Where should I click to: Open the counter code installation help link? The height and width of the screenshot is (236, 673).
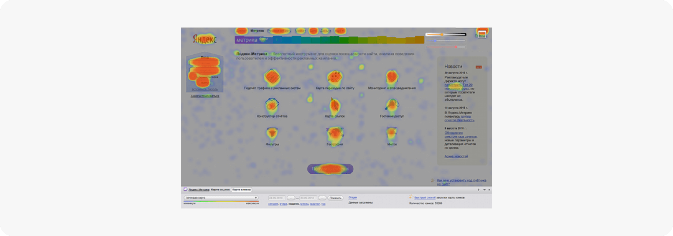pos(462,182)
